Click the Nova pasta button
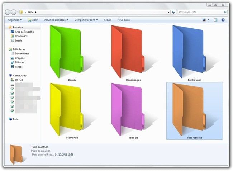The image size is (233, 171). [124, 20]
